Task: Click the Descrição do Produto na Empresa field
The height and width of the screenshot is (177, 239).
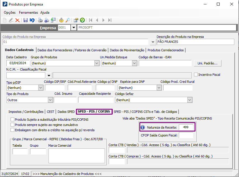Action: pos(195,42)
